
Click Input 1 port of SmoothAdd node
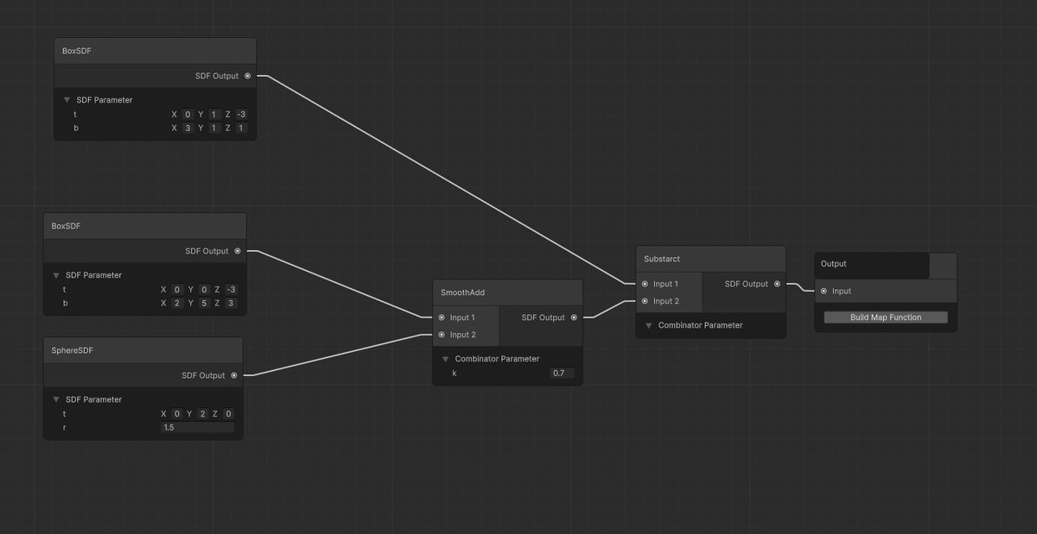click(x=442, y=317)
